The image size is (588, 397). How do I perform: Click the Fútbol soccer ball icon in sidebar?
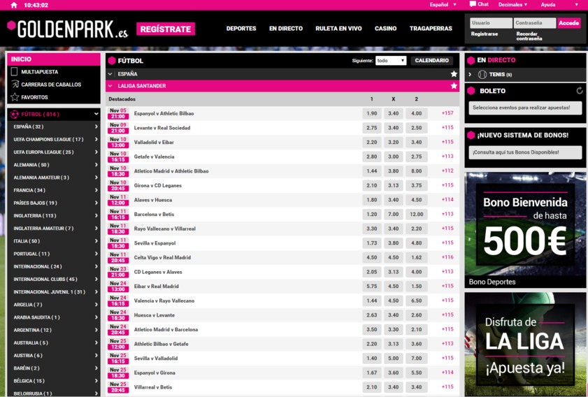(x=15, y=115)
